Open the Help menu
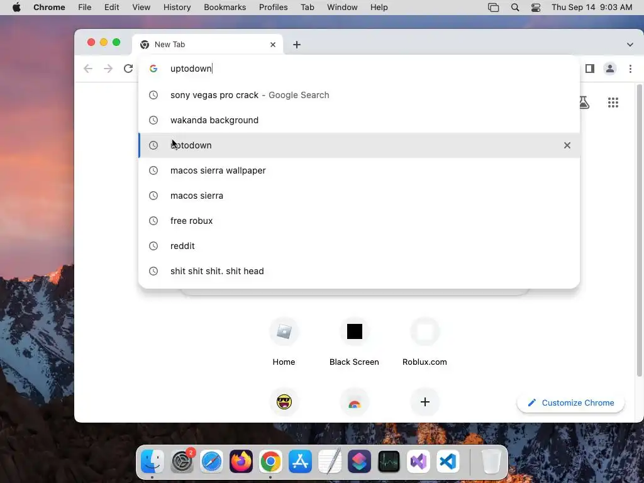Screen dimensions: 644x483 coord(379,8)
